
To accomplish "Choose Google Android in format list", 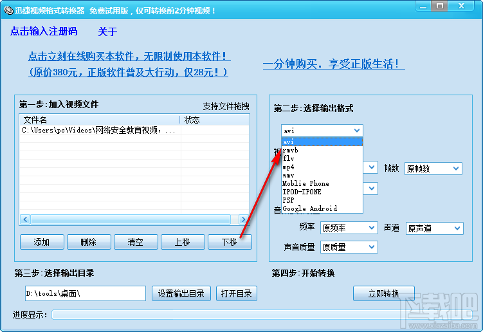I will click(322, 208).
